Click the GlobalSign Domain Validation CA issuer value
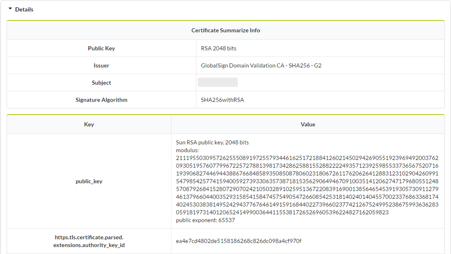Screen dimensions: 451x254 click(261, 65)
